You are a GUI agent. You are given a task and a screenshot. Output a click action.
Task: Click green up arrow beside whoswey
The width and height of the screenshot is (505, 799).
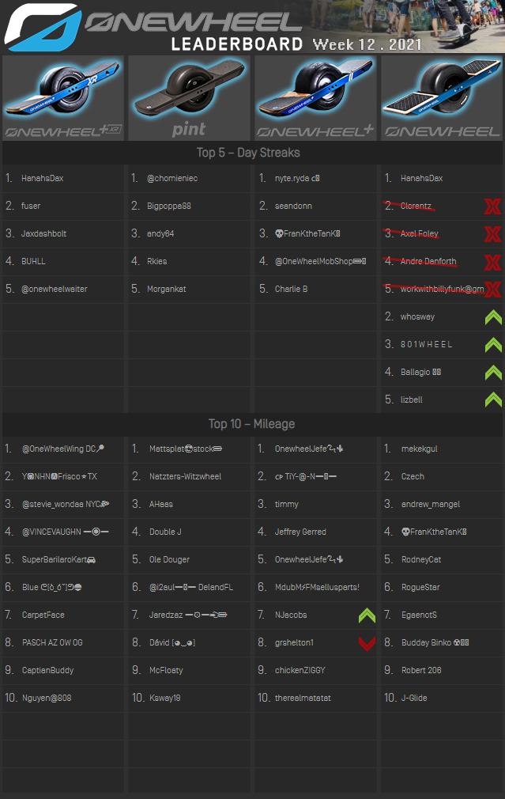(493, 317)
